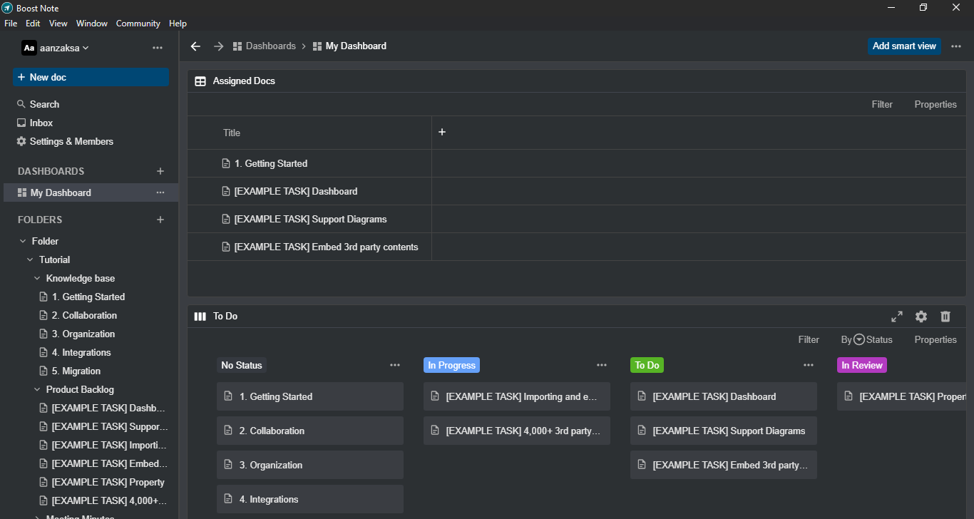
Task: Click the Inbox tray icon
Action: 21,123
